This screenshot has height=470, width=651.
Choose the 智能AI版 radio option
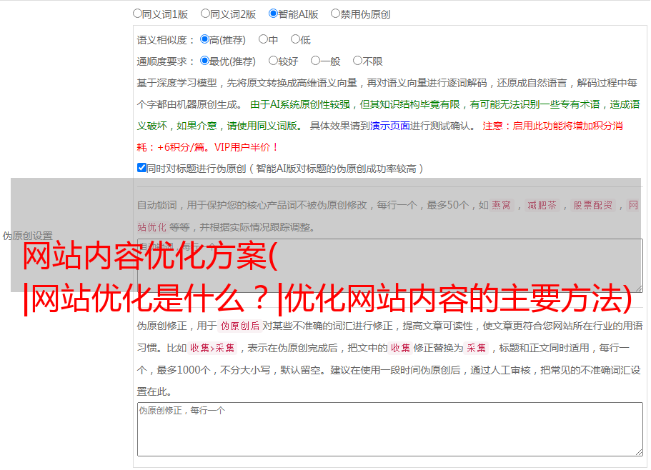(x=273, y=14)
